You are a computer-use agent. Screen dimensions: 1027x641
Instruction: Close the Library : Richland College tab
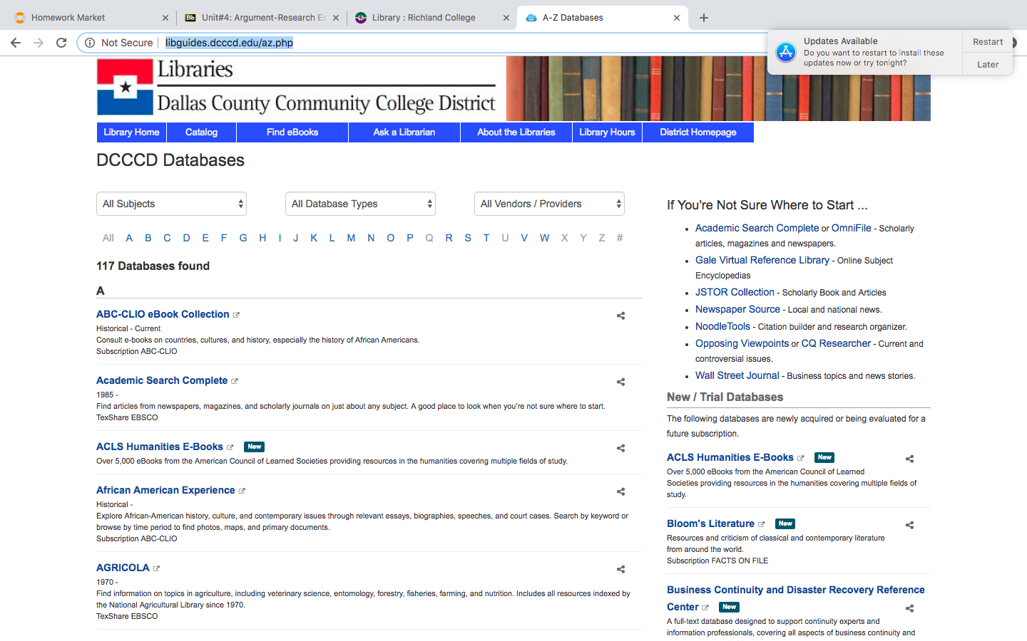click(506, 18)
